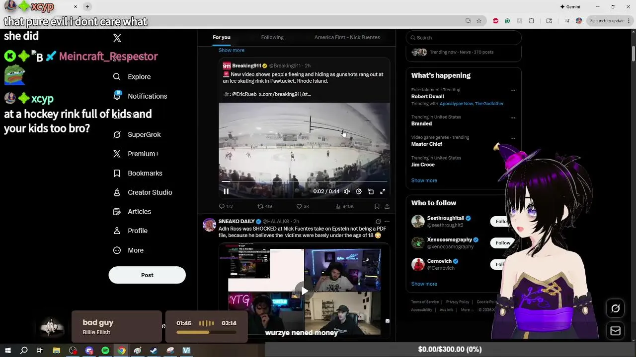The width and height of the screenshot is (636, 357).
Task: Open Bookmarks in sidebar
Action: click(x=138, y=173)
